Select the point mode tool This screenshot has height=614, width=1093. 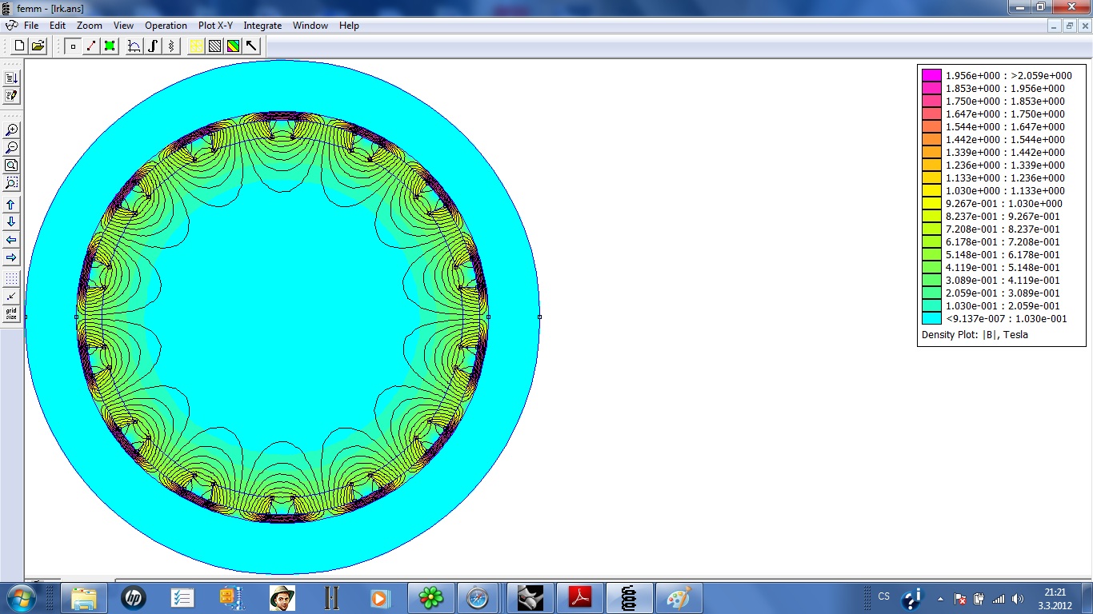click(x=73, y=46)
